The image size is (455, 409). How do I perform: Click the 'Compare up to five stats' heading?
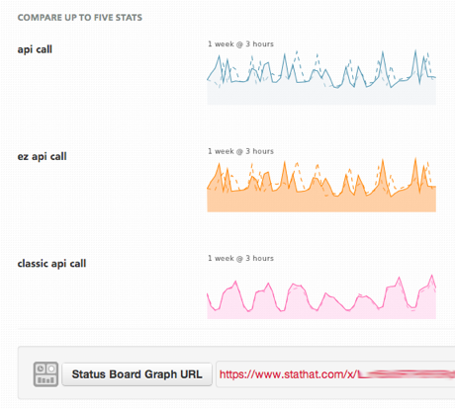80,18
